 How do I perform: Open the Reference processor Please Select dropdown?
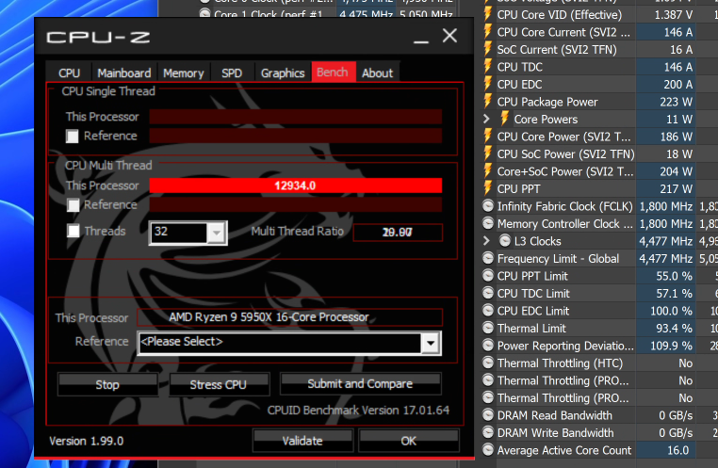[431, 343]
